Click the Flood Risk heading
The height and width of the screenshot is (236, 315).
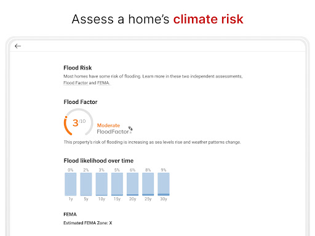pos(78,68)
